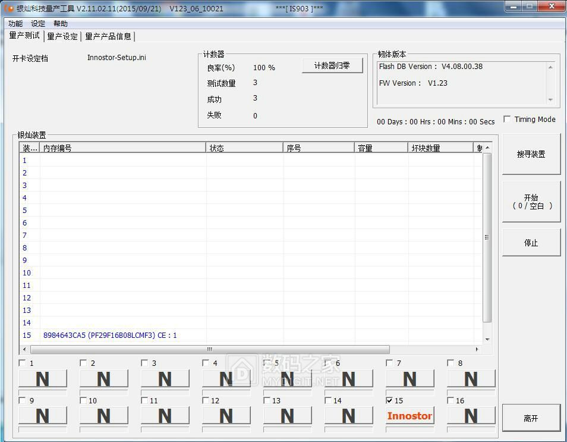
Task: Click the Innostor logo for port 15
Action: (409, 416)
